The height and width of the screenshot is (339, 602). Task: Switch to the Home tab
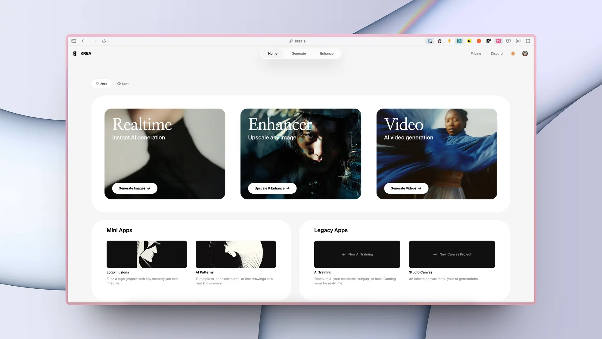click(273, 53)
